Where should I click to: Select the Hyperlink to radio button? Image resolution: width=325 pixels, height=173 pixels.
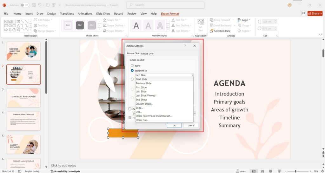[132, 70]
